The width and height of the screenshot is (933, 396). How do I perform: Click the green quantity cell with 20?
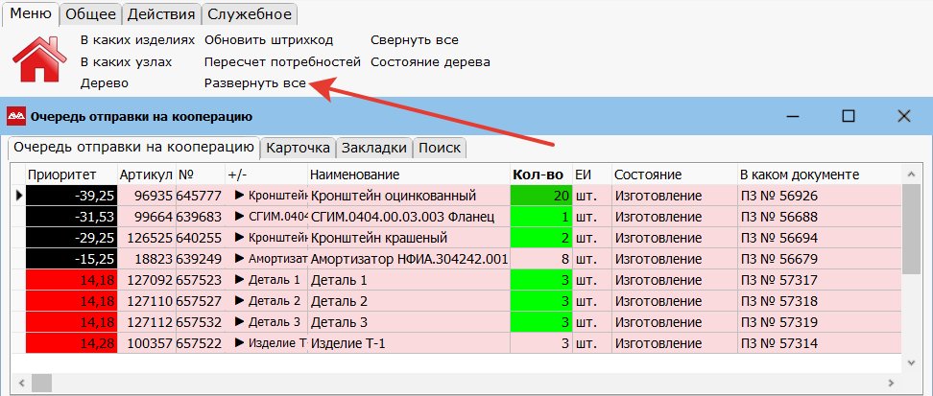tap(540, 196)
